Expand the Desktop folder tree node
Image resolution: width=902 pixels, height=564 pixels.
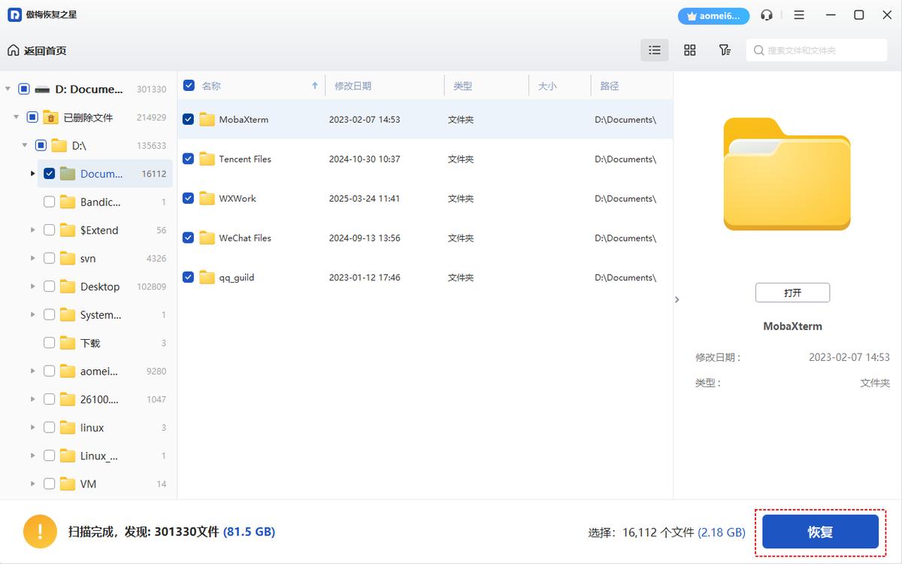32,287
